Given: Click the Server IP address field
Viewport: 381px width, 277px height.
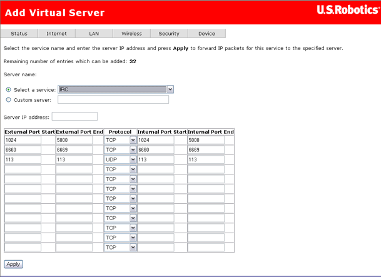Looking at the screenshot, I should [x=74, y=116].
